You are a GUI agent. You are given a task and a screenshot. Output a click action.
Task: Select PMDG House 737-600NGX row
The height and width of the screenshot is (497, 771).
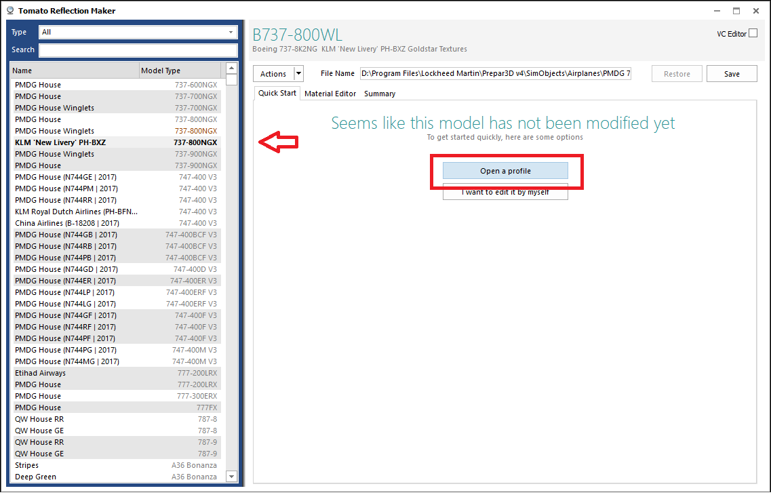click(x=116, y=85)
